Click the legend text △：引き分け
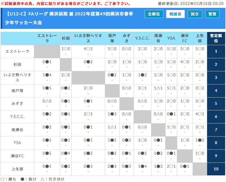Screen dimensions: 226x182 pos(53,179)
